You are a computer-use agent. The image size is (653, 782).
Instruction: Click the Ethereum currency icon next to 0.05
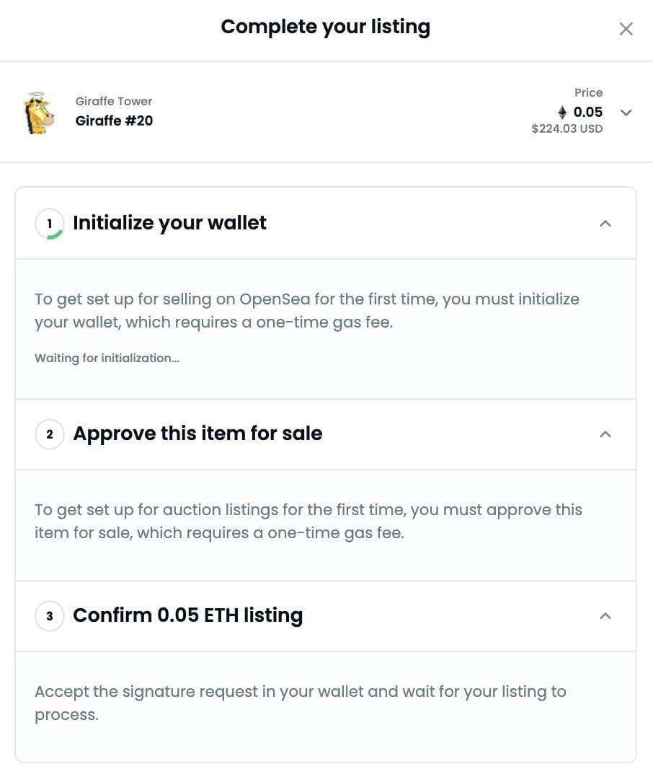[x=561, y=113]
